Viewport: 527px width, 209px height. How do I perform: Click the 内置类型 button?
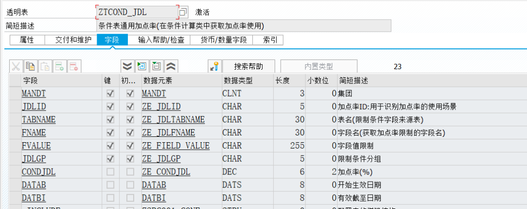tap(319, 66)
